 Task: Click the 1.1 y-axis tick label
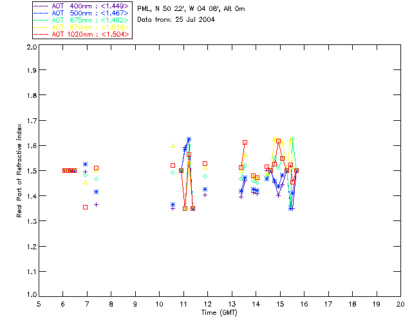32,272
